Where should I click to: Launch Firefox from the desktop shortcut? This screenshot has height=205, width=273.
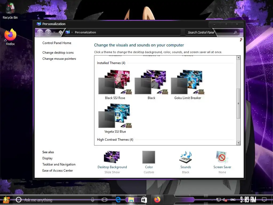click(10, 37)
